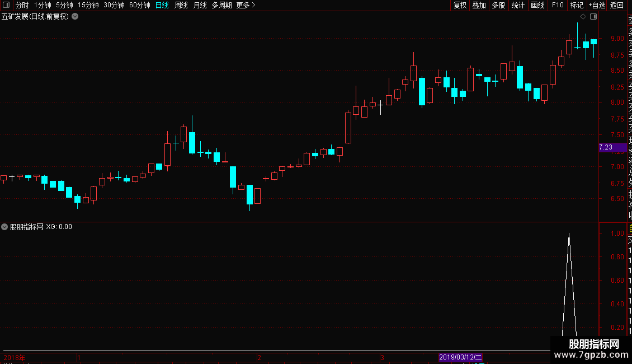Select the 1分钟 period
632x364 pixels.
(43, 5)
